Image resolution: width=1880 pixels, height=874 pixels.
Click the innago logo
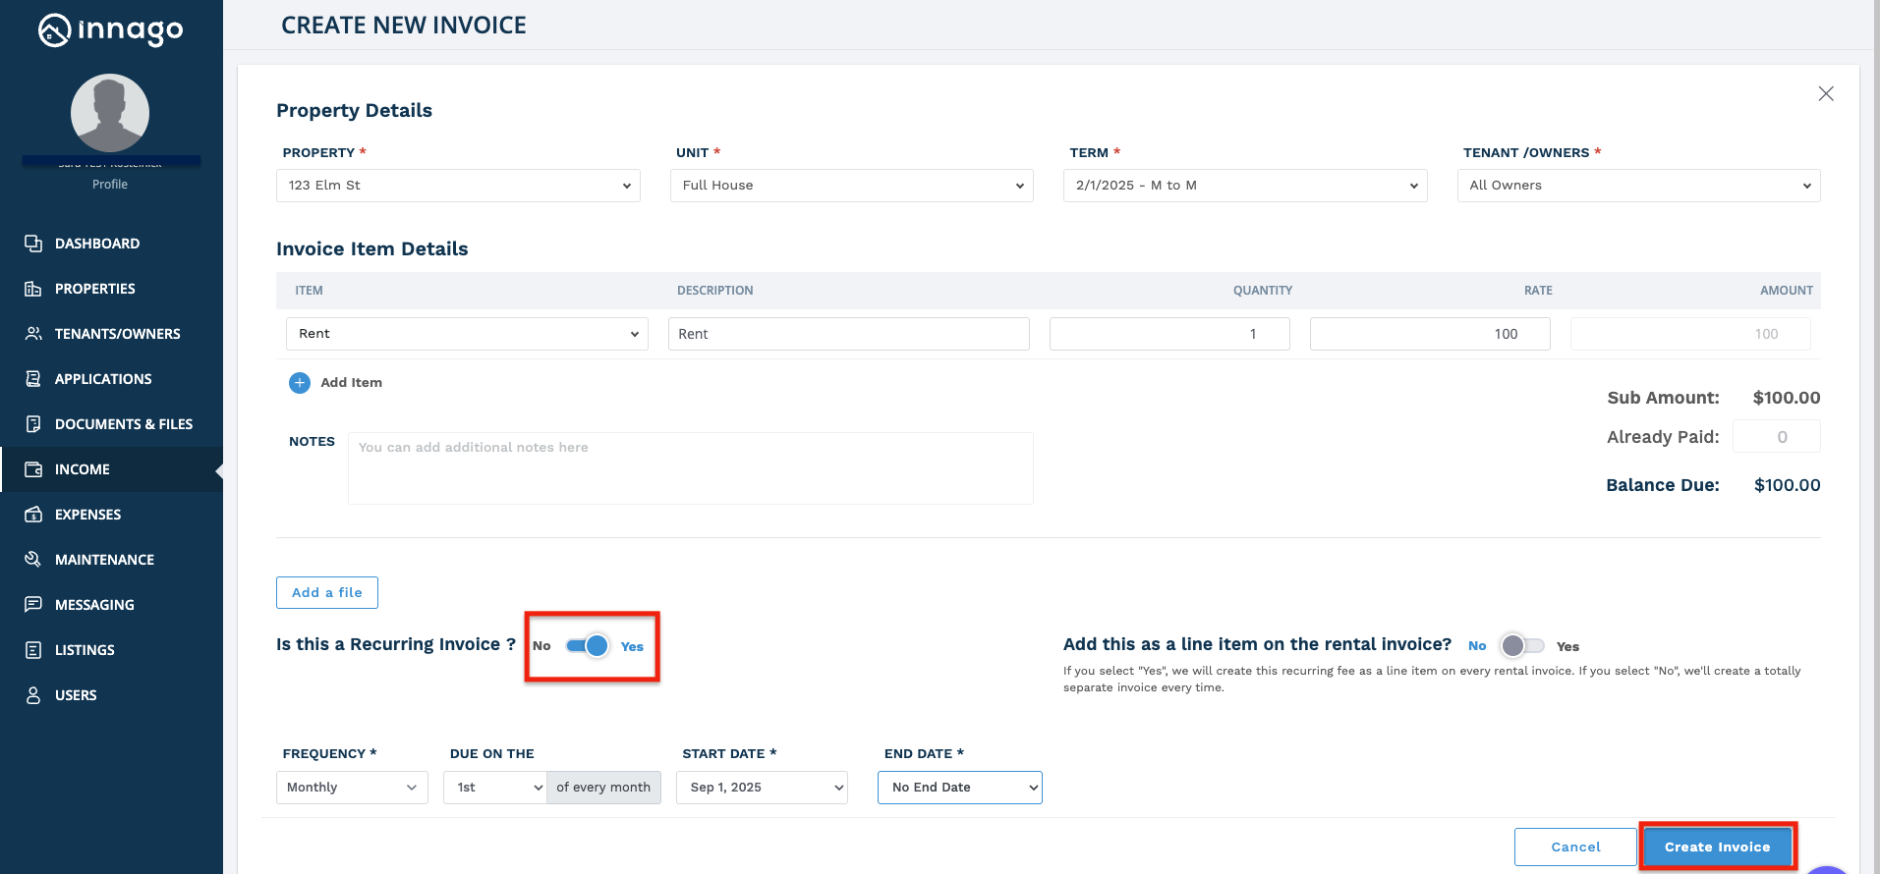coord(111,30)
